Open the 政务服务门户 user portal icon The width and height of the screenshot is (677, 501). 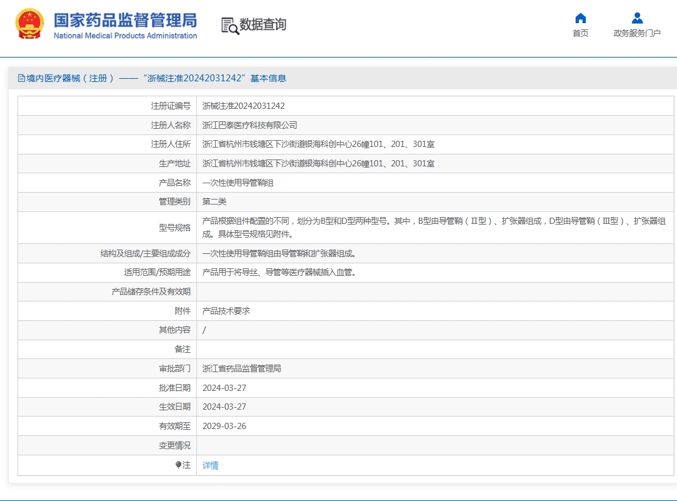pyautogui.click(x=637, y=18)
